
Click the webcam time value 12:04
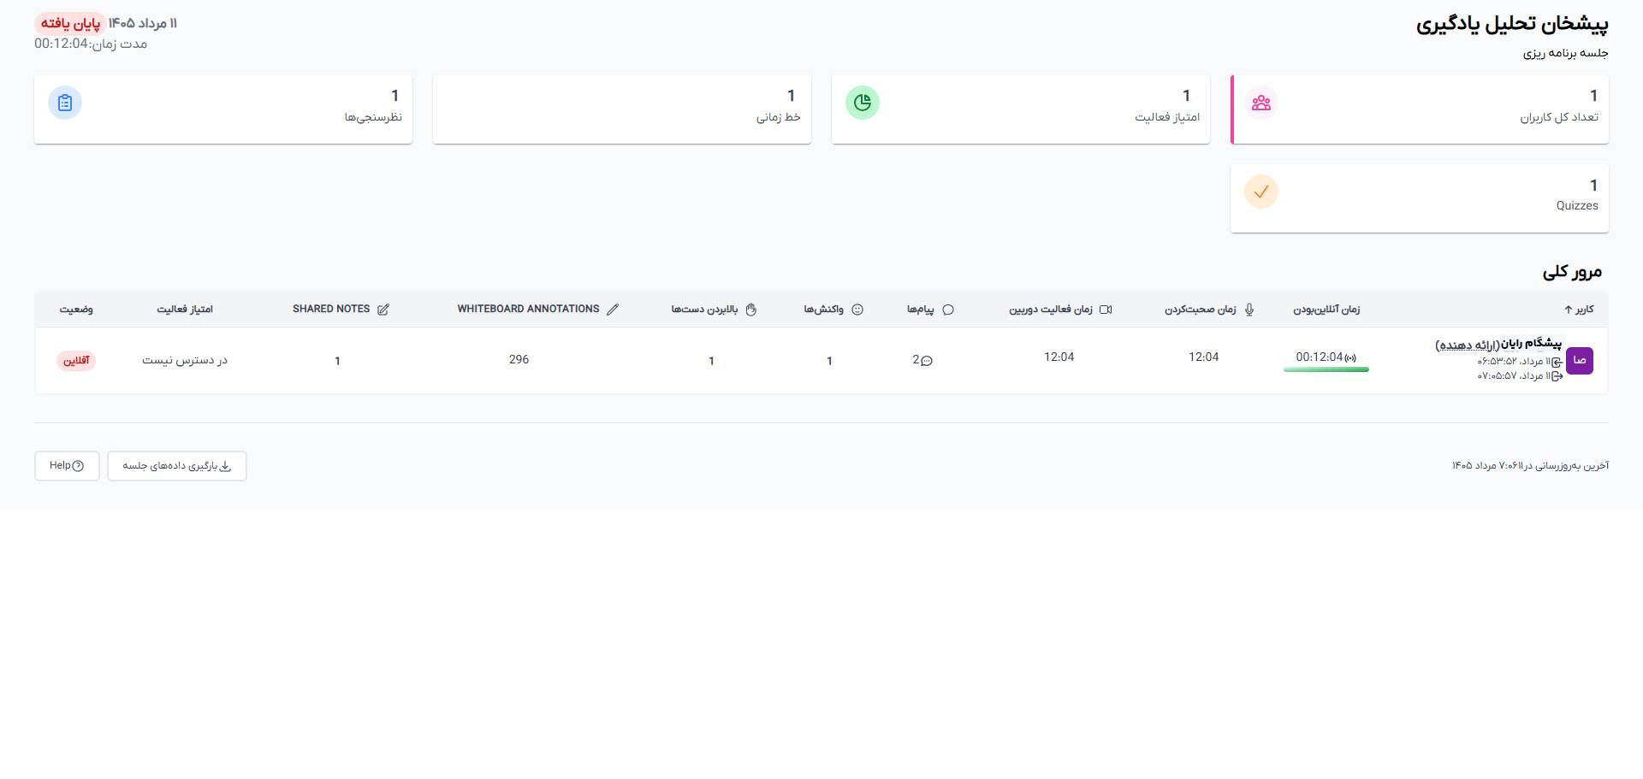click(1059, 357)
